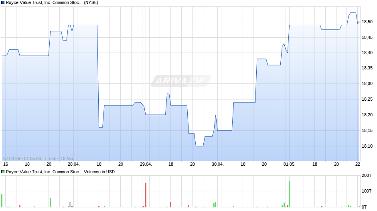Screen dimensions: 377x211
Task: Click the 30.04. date label on time axis
Action: (x=218, y=164)
